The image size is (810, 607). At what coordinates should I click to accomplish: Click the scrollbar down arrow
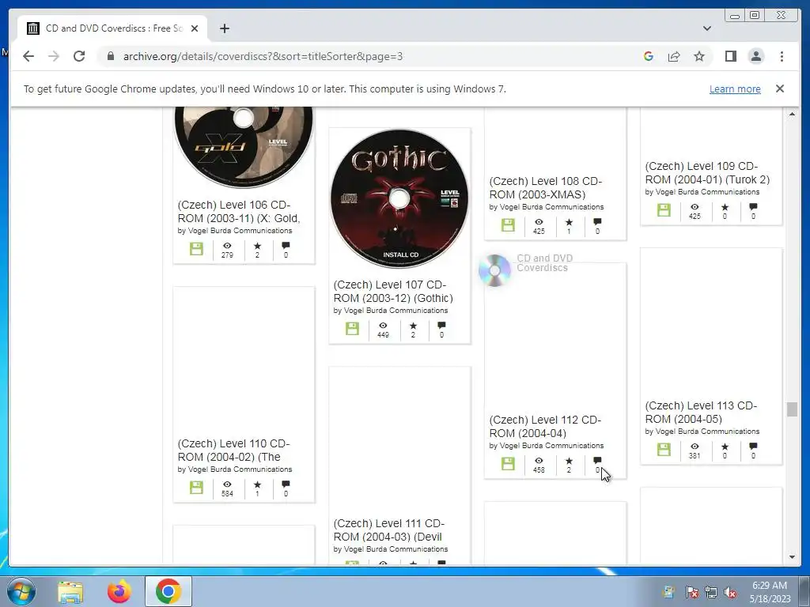pyautogui.click(x=791, y=557)
